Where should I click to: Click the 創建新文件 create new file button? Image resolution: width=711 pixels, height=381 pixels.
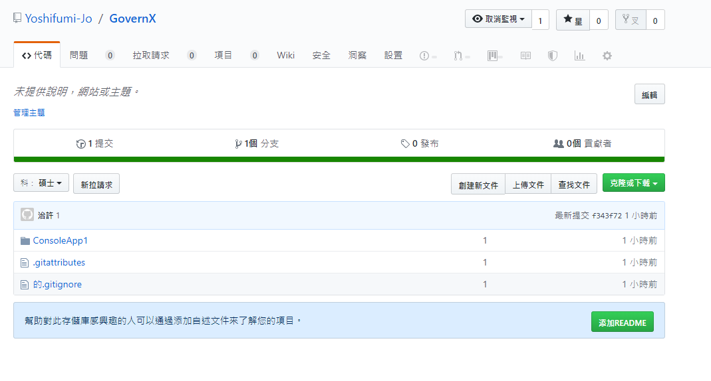(x=478, y=184)
